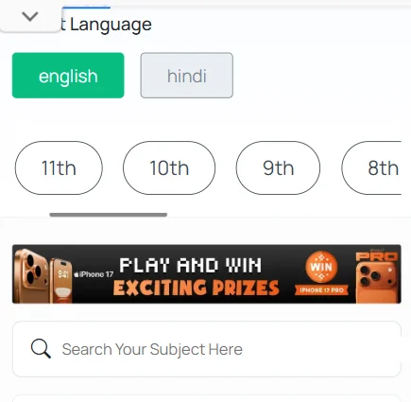
Task: Select english as the language
Action: [68, 76]
